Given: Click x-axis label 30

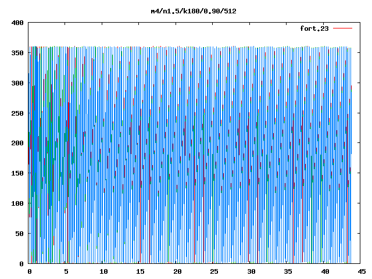Looking at the screenshot, I should click(x=251, y=271).
